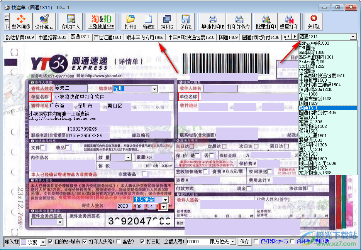361x250 pixels.
Task: Select the 圆通1311 tab
Action: pos(80,37)
